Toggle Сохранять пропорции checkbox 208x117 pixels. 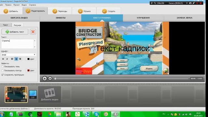pos(2,75)
